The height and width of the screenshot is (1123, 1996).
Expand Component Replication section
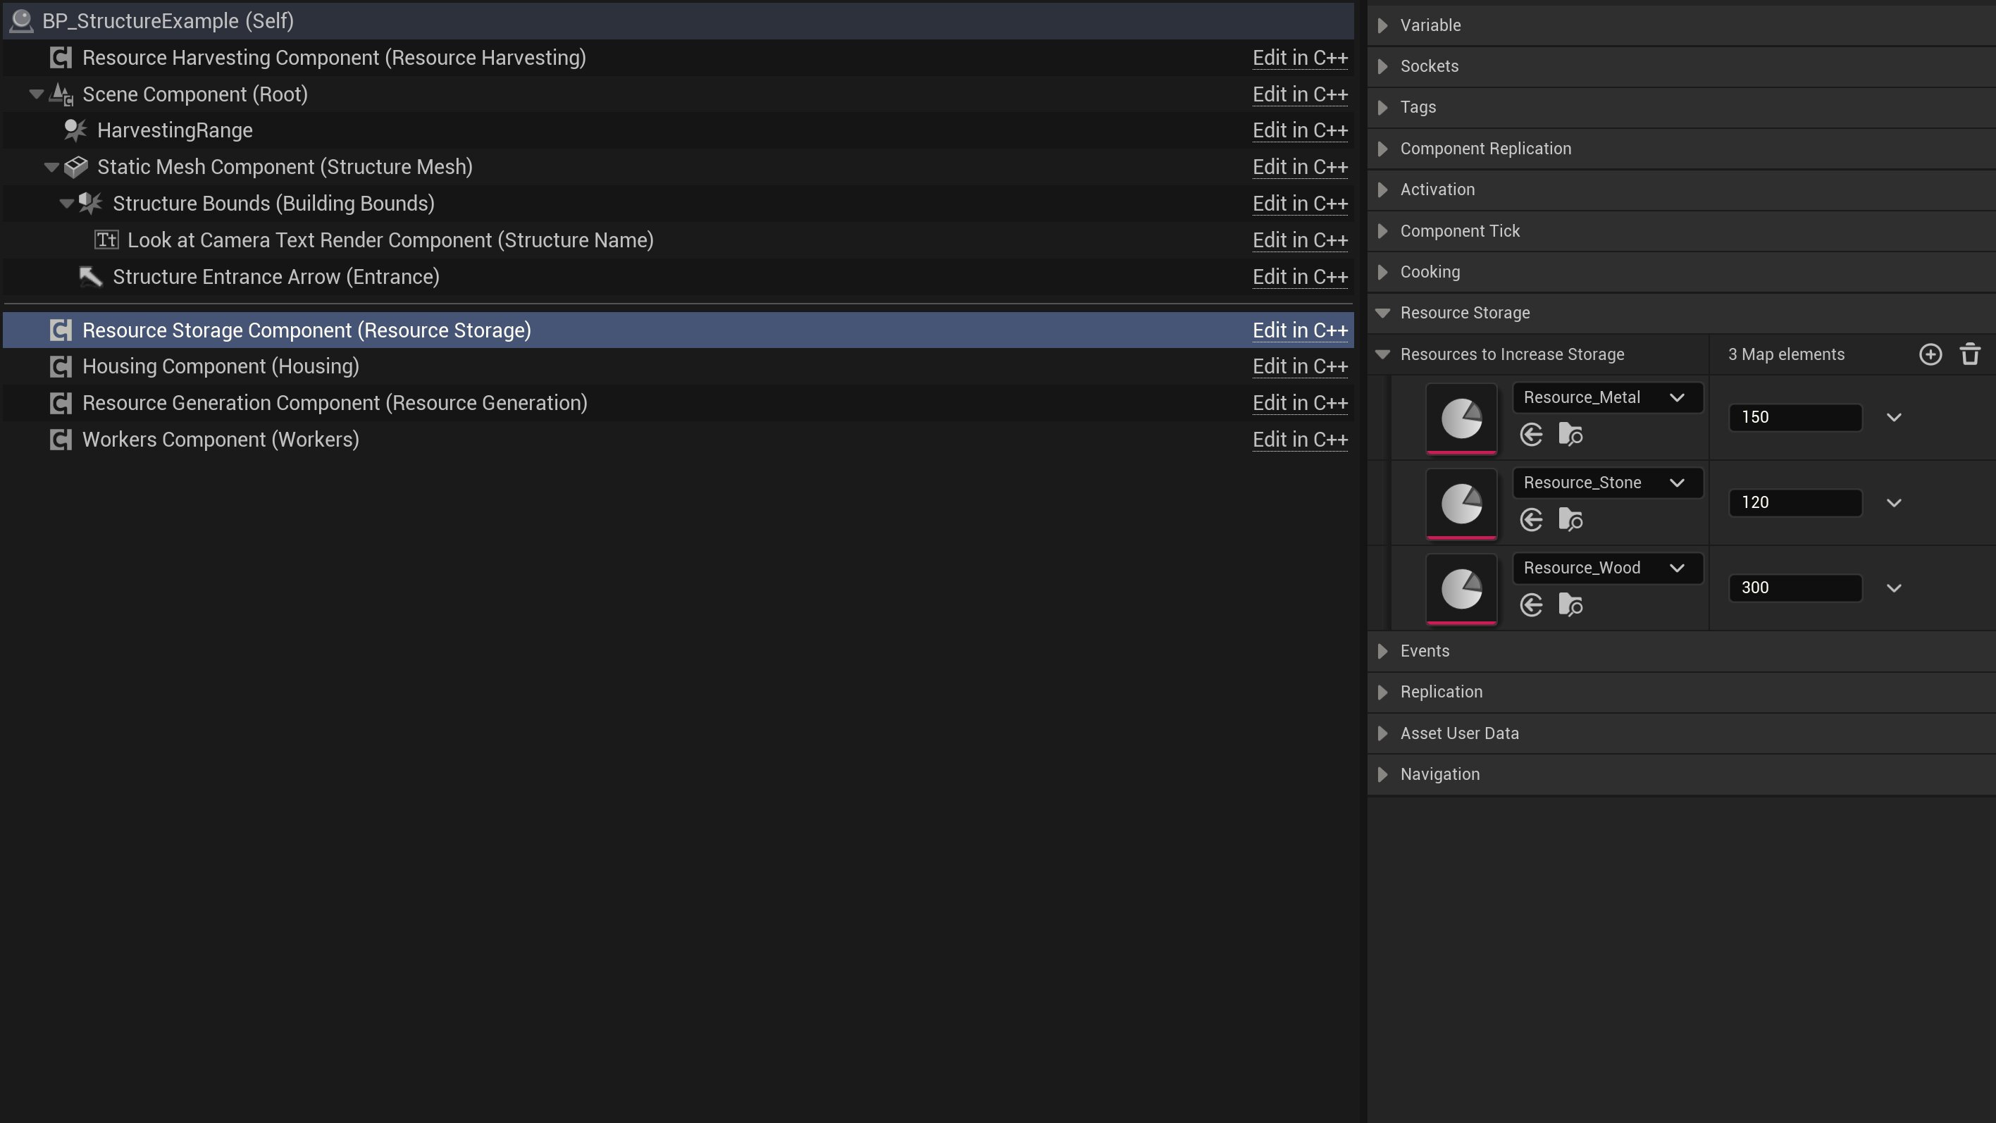pos(1382,149)
